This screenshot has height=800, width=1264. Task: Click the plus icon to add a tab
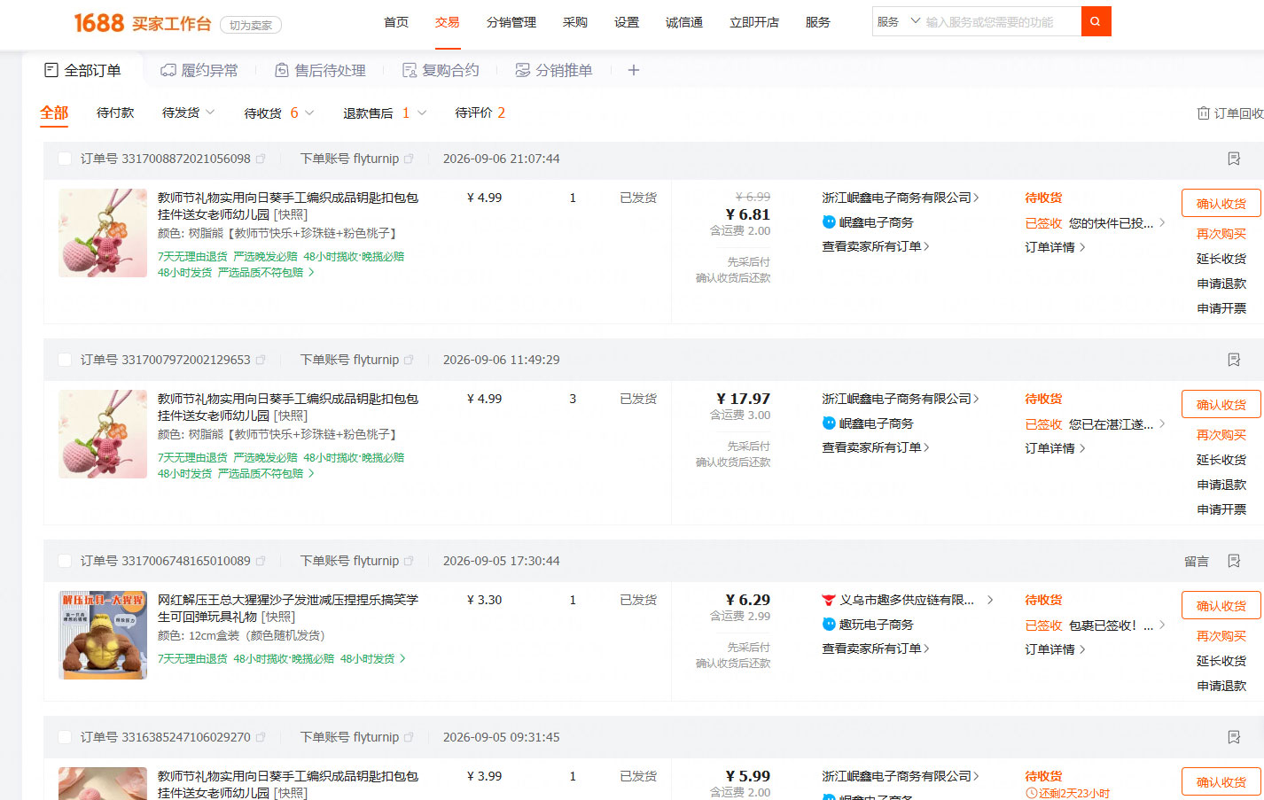tap(633, 70)
